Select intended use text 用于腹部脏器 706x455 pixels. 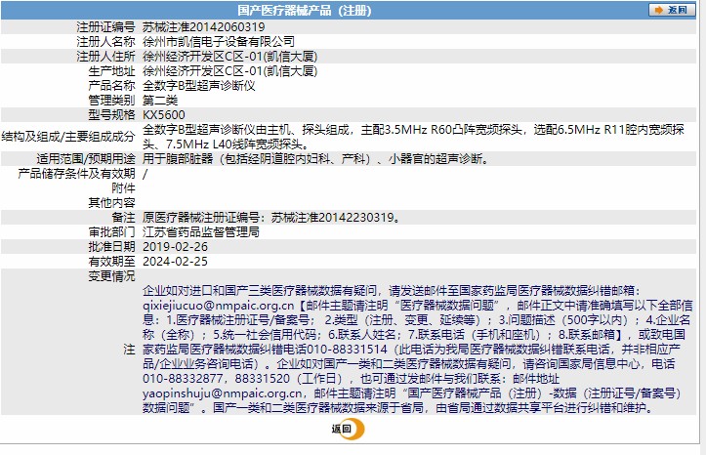click(x=178, y=159)
